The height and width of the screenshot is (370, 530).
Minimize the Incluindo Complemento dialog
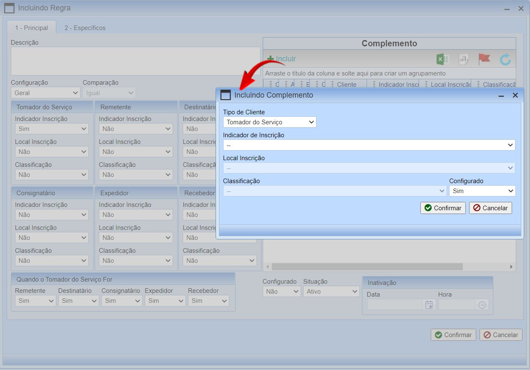click(x=502, y=96)
